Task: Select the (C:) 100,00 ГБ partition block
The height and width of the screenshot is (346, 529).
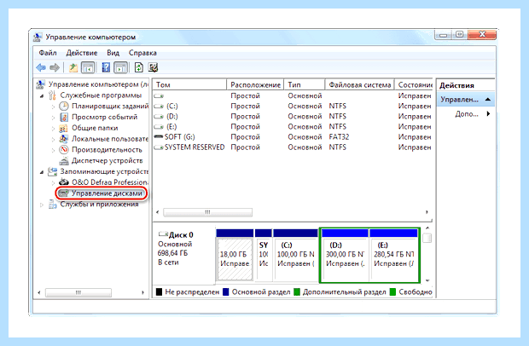Action: 295,255
